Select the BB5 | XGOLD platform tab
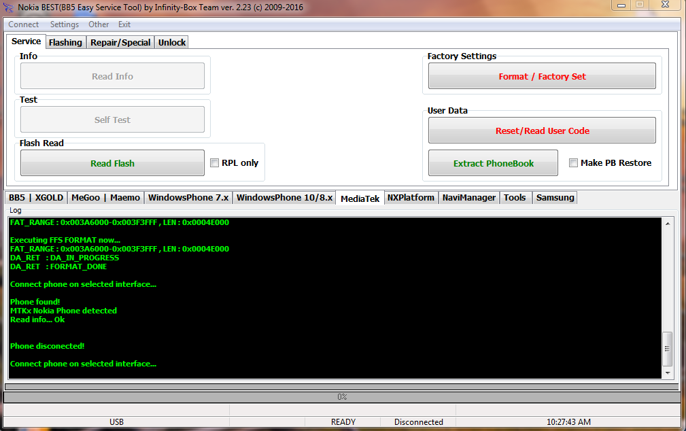686x431 pixels. tap(36, 198)
